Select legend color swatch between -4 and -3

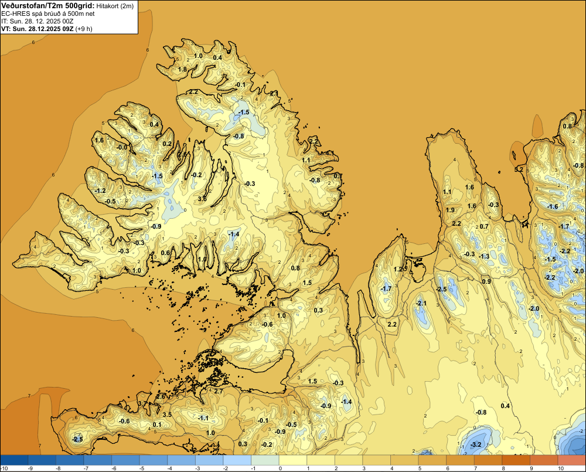182,460
